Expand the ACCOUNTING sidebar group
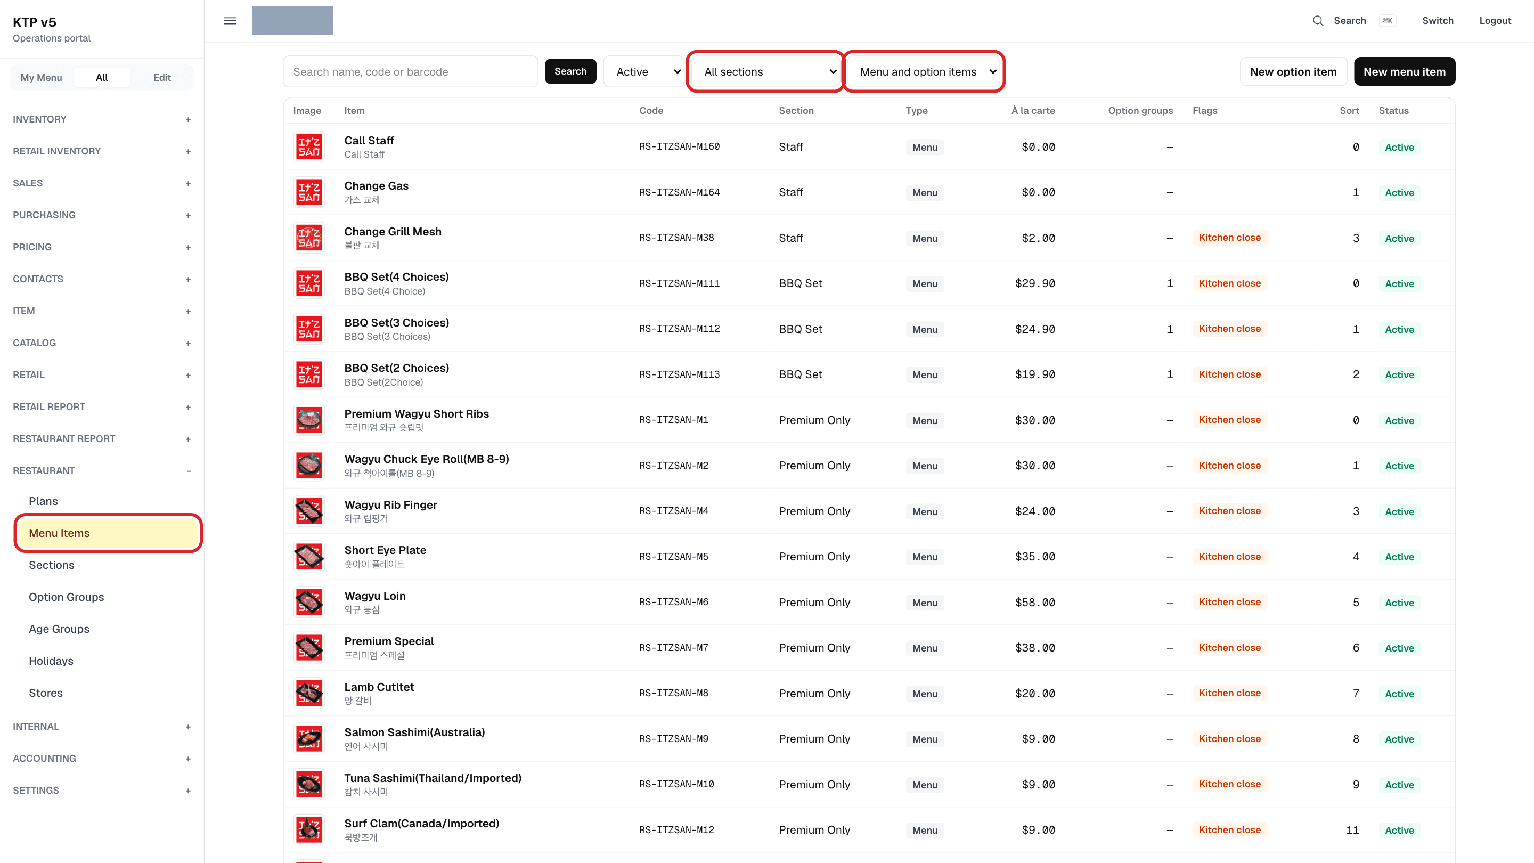The height and width of the screenshot is (863, 1534). click(102, 758)
